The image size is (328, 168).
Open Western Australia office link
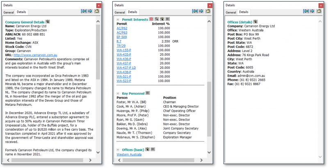pos(129,154)
